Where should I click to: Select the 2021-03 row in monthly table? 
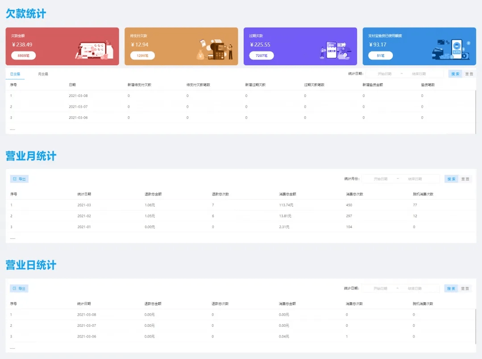(x=241, y=205)
